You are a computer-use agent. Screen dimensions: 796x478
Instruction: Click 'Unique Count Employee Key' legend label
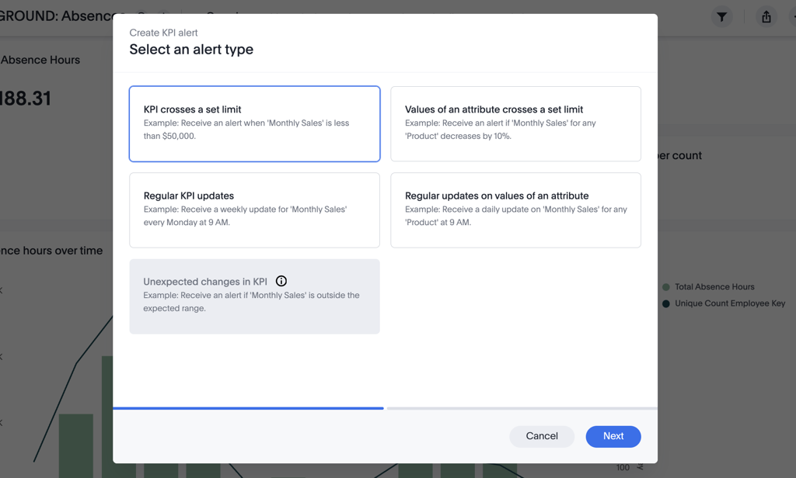730,303
